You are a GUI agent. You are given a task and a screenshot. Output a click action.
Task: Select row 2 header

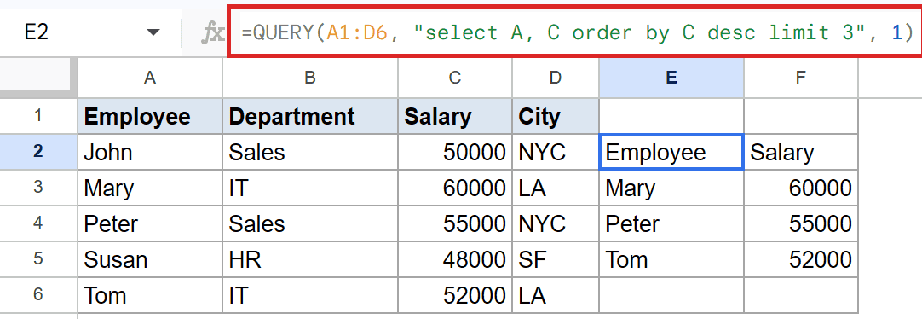click(x=38, y=152)
